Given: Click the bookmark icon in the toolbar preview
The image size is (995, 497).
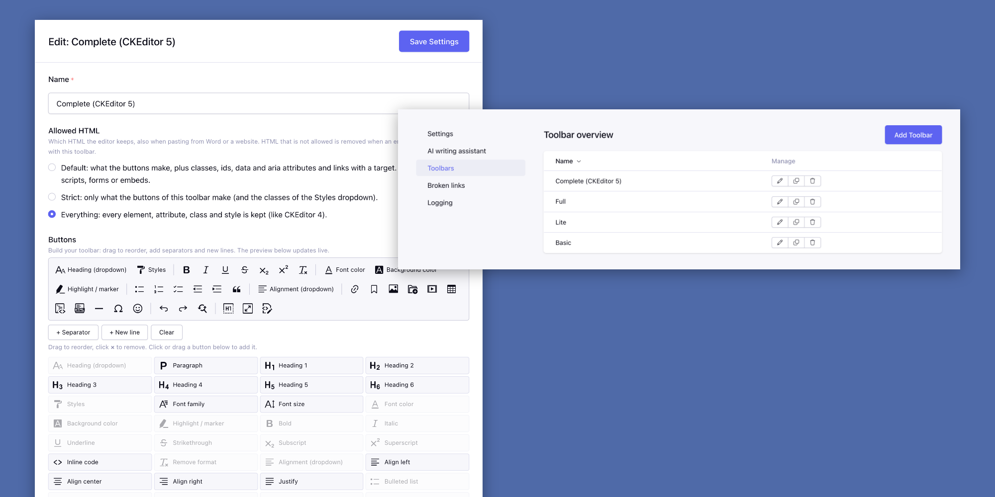Looking at the screenshot, I should 374,289.
